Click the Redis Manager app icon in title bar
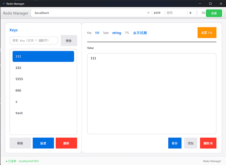This screenshot has height=165, width=226. (4, 4)
